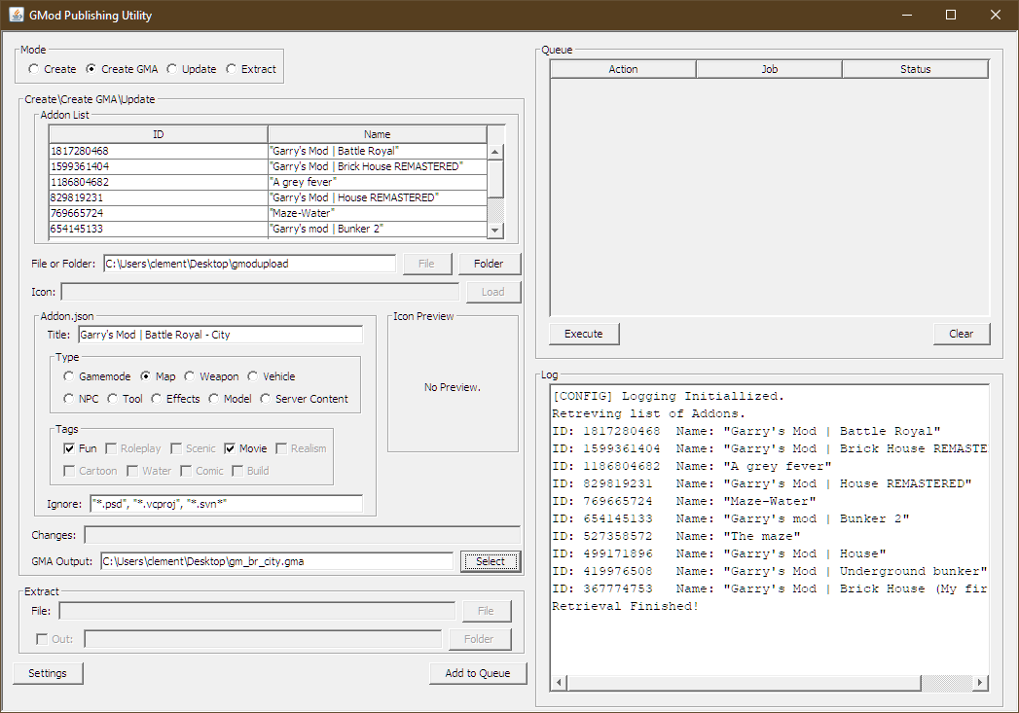Image resolution: width=1019 pixels, height=713 pixels.
Task: Click the log scroll-left arrow
Action: [559, 683]
